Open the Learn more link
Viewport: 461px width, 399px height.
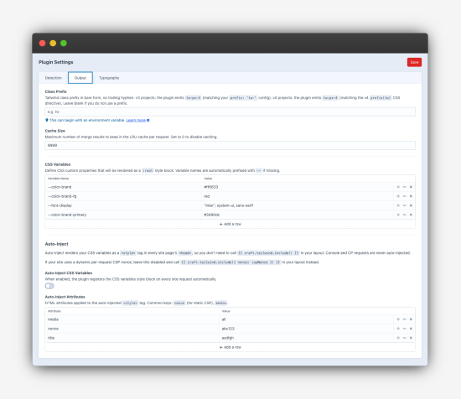tap(136, 120)
